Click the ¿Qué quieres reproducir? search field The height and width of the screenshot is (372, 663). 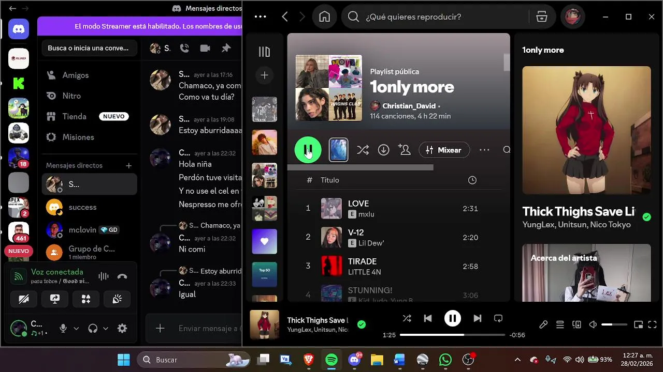pyautogui.click(x=435, y=17)
